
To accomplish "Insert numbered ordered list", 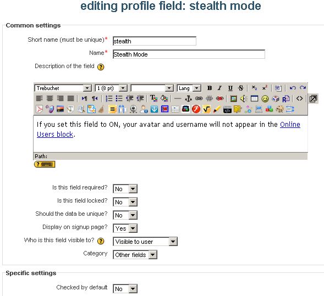I will [x=109, y=98].
